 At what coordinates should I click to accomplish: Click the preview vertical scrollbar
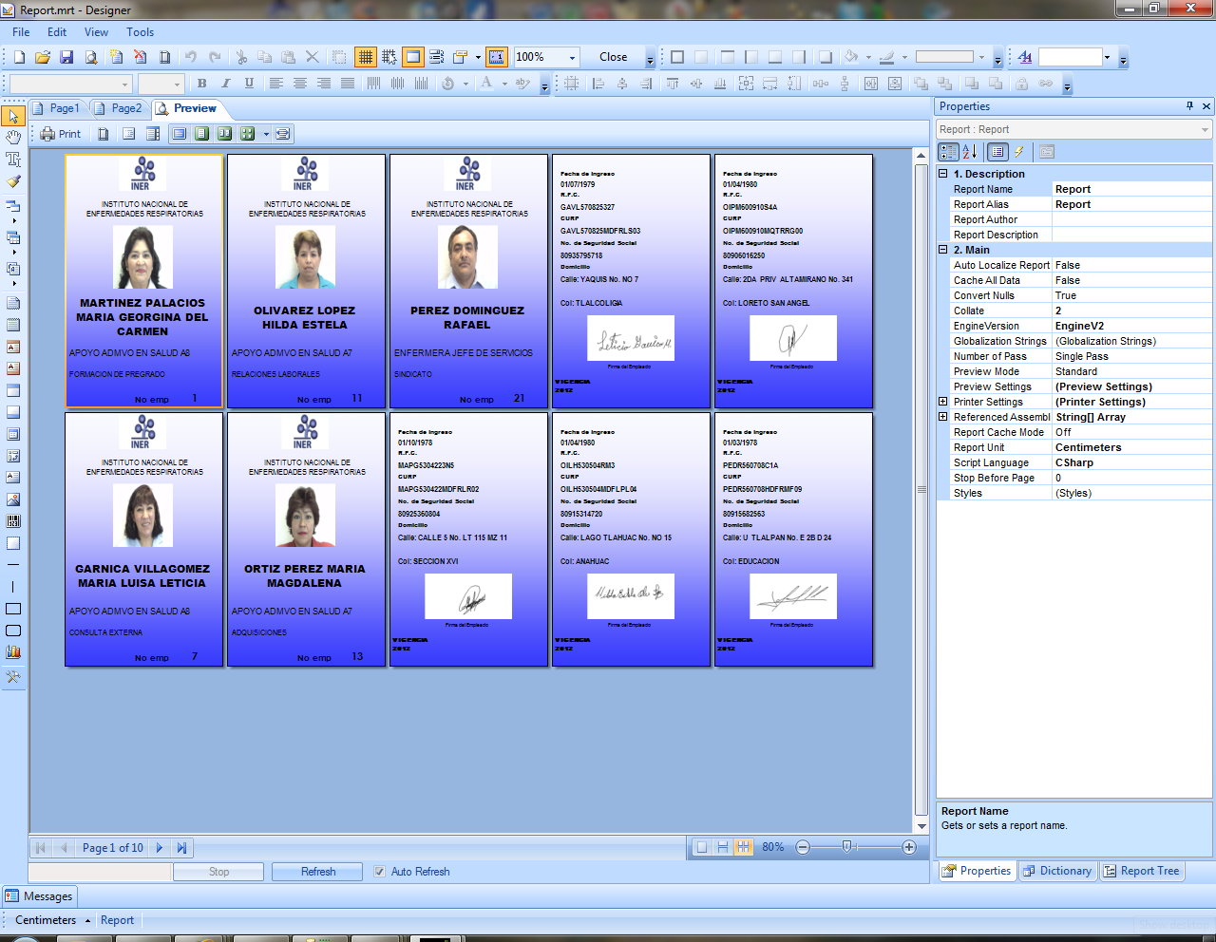click(x=921, y=489)
